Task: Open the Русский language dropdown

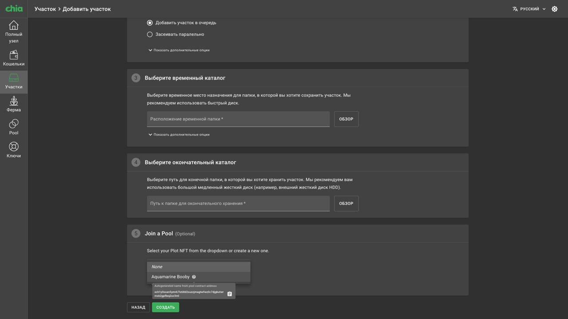Action: [x=529, y=9]
